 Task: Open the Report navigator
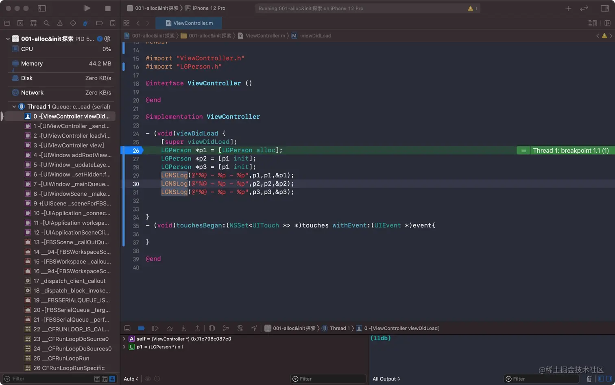click(113, 23)
